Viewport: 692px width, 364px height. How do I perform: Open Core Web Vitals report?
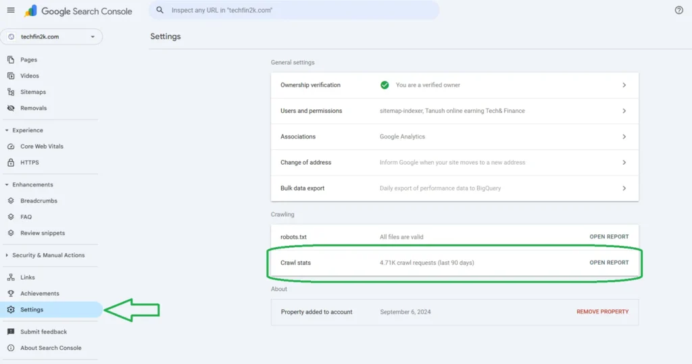(42, 147)
